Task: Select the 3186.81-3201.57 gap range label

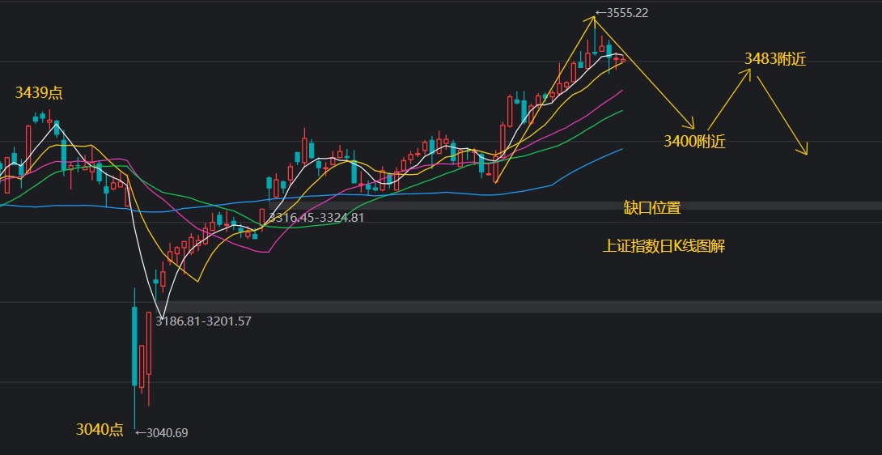Action: [204, 321]
